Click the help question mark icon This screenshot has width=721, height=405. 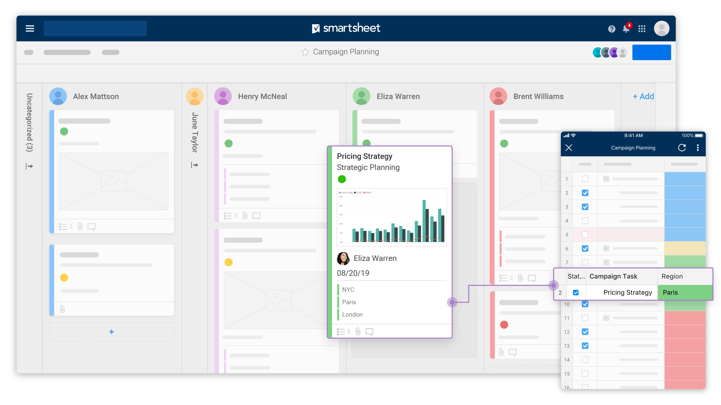pyautogui.click(x=610, y=28)
